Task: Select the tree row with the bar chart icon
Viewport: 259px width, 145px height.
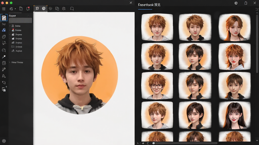Action: [x=16, y=43]
